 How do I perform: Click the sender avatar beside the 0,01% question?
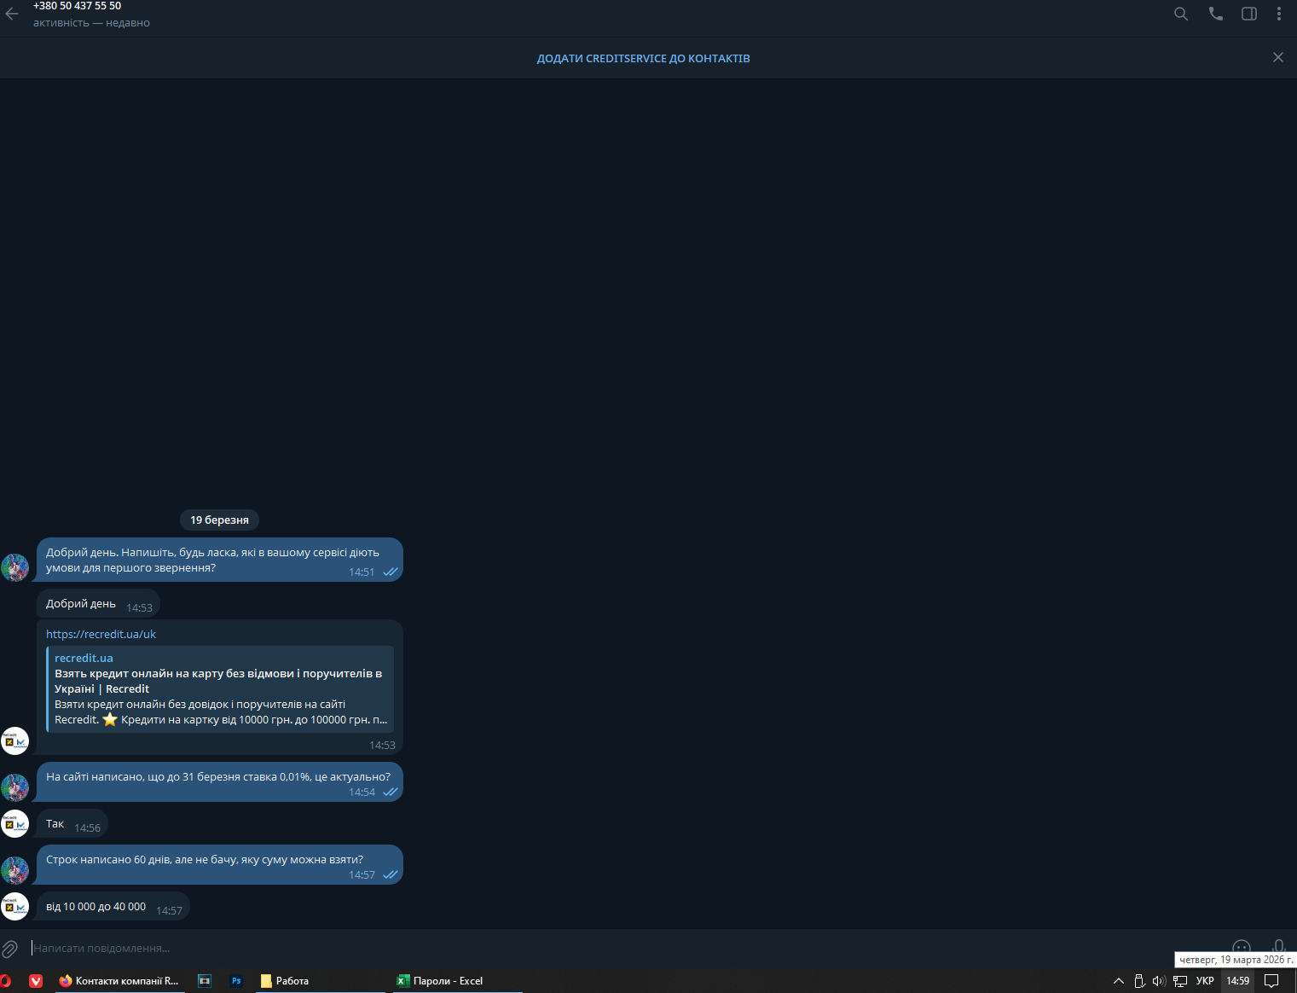pyautogui.click(x=14, y=787)
